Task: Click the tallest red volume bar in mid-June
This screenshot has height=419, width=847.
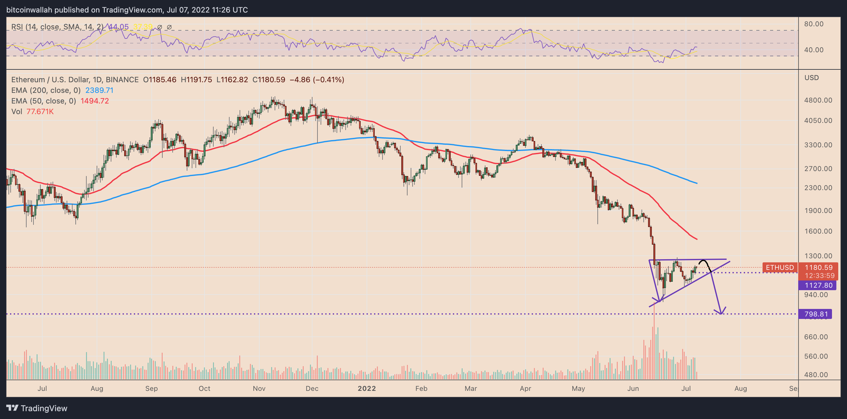Action: [x=654, y=342]
